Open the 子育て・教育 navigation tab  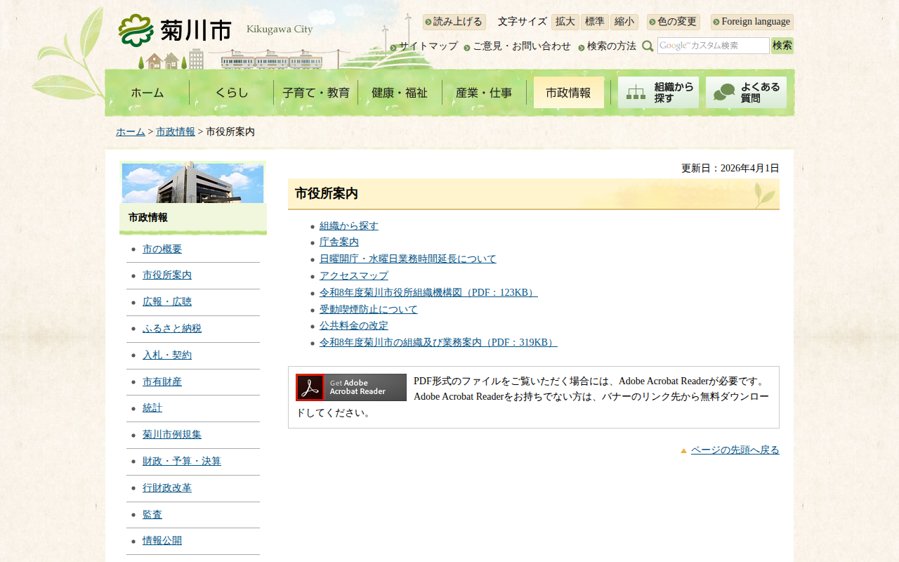[316, 93]
